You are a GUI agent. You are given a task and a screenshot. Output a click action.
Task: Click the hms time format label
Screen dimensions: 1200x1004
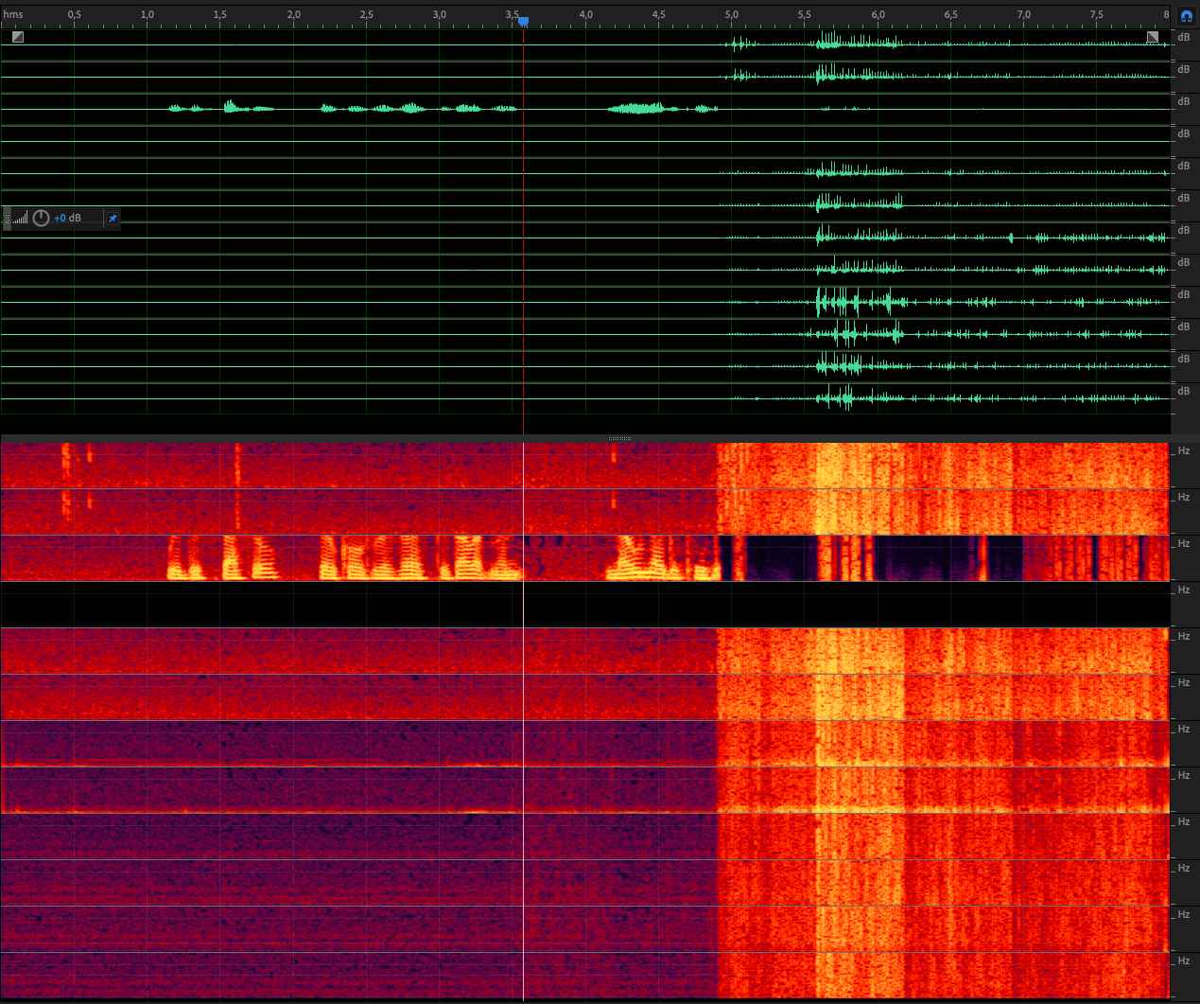(13, 14)
